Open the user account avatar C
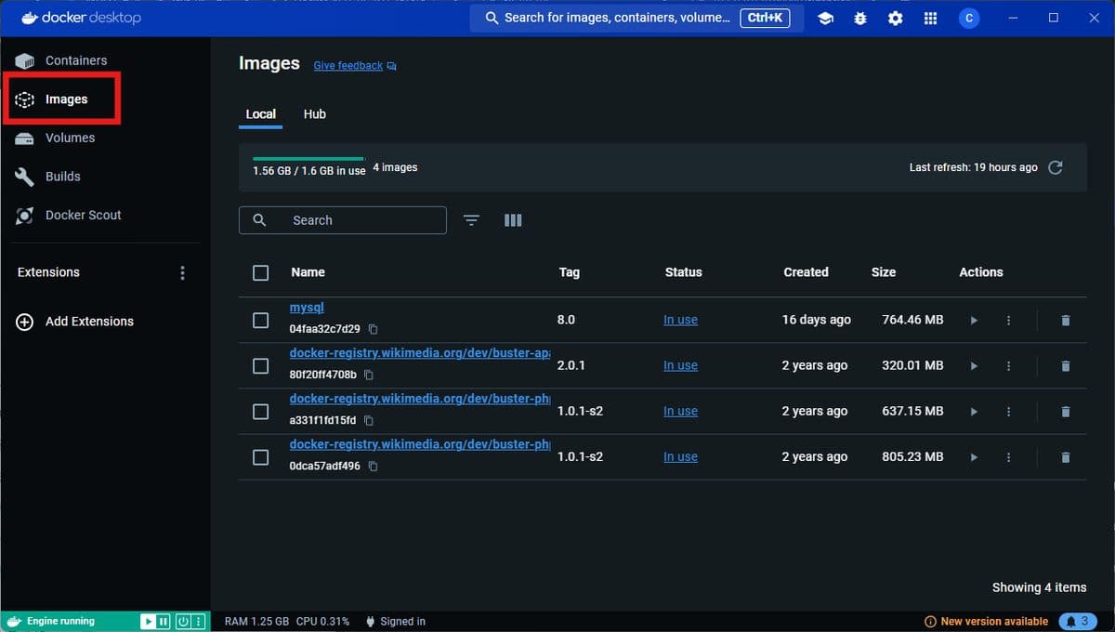This screenshot has height=632, width=1115. [969, 18]
